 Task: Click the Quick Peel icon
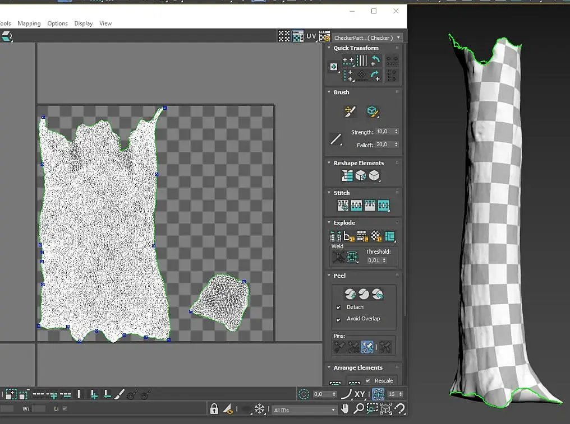[350, 293]
